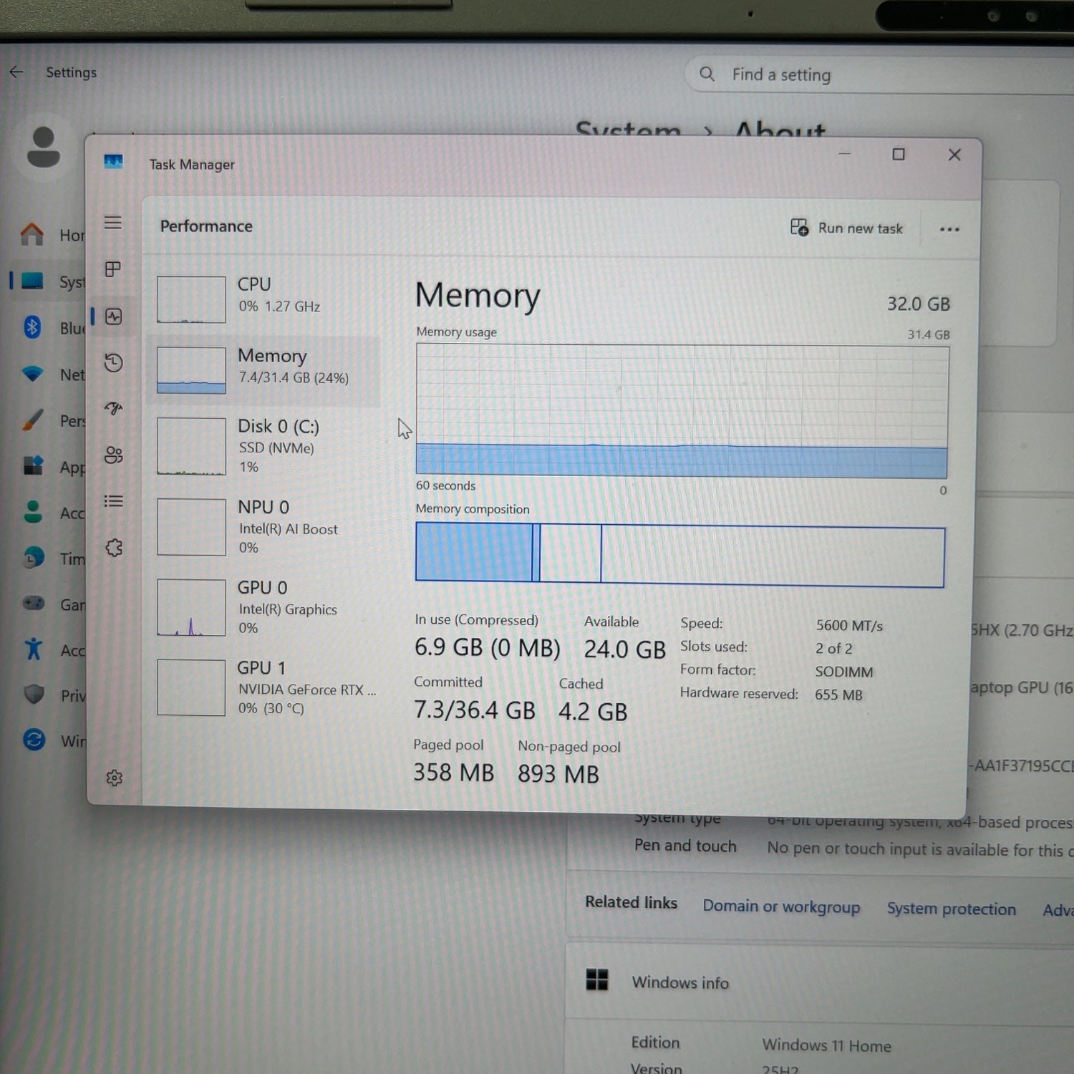Image resolution: width=1074 pixels, height=1074 pixels.
Task: Open the three-dots more options menu
Action: [949, 229]
